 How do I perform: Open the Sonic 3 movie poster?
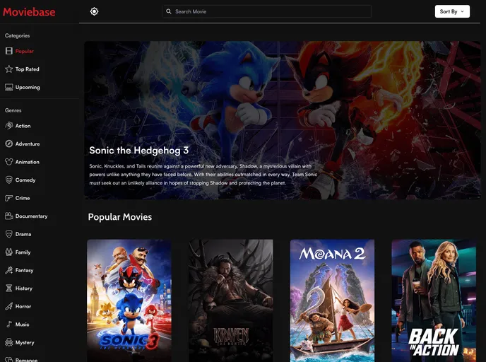pyautogui.click(x=129, y=300)
